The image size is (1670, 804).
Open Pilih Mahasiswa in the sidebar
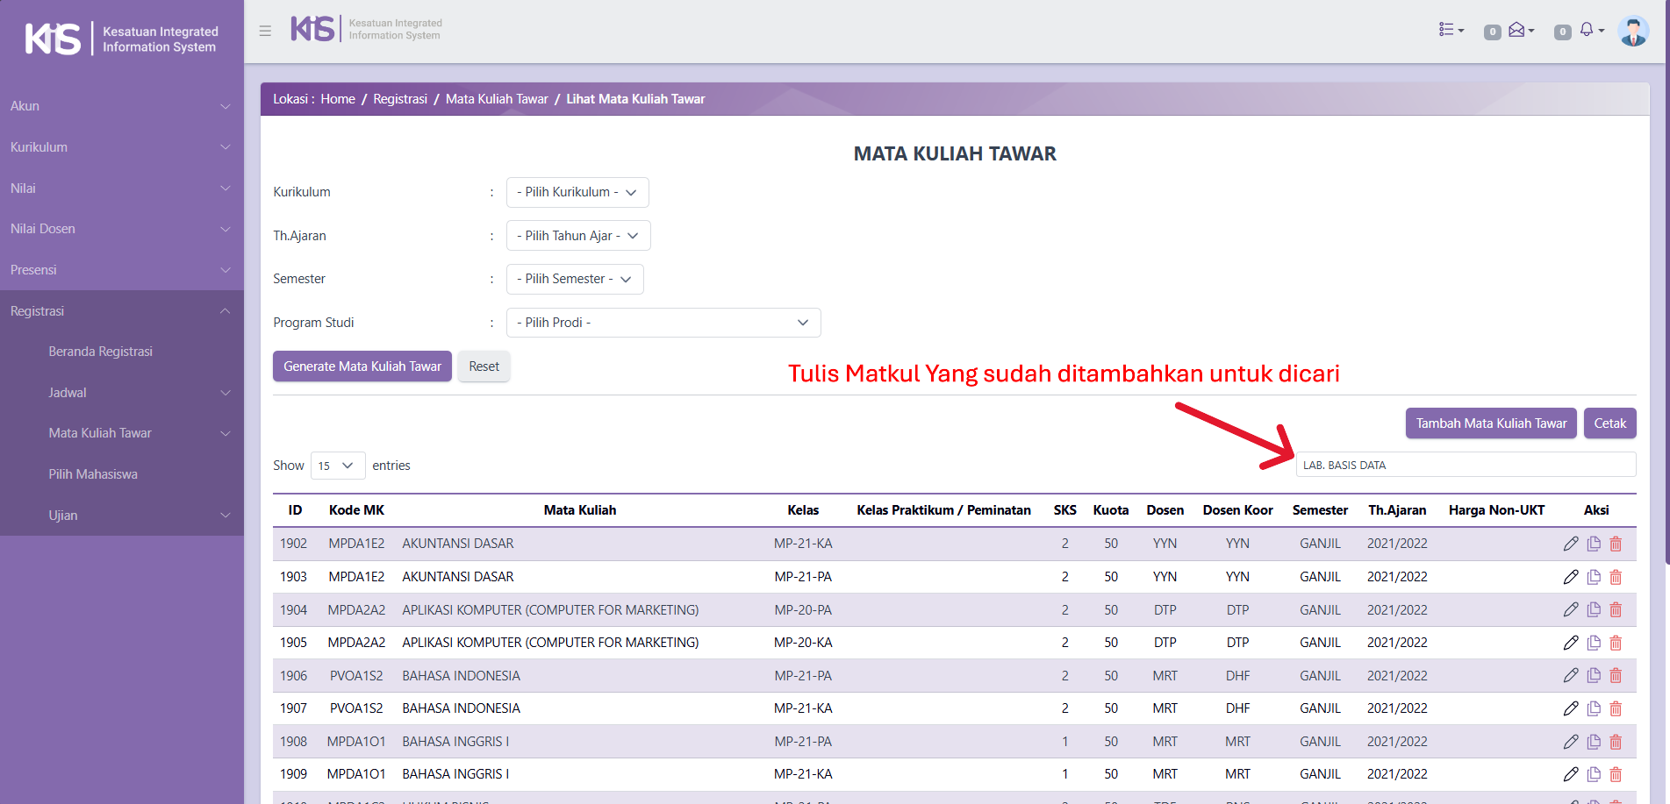click(93, 474)
